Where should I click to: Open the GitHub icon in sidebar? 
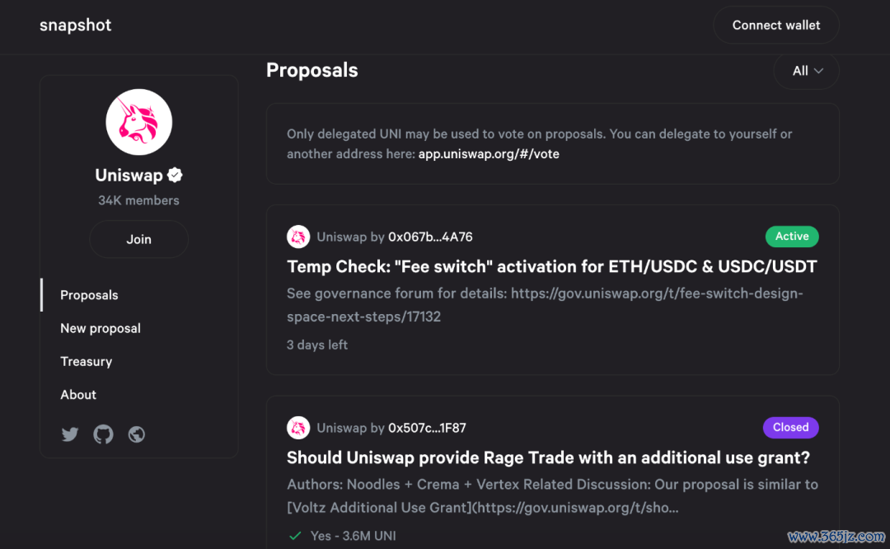coord(103,434)
